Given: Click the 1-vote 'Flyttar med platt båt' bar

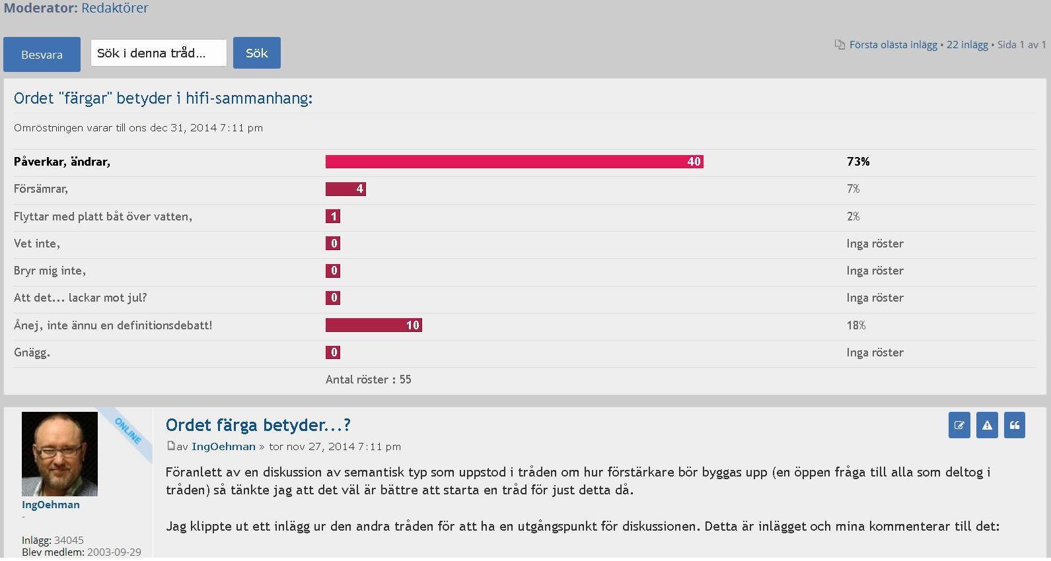Looking at the screenshot, I should (333, 216).
